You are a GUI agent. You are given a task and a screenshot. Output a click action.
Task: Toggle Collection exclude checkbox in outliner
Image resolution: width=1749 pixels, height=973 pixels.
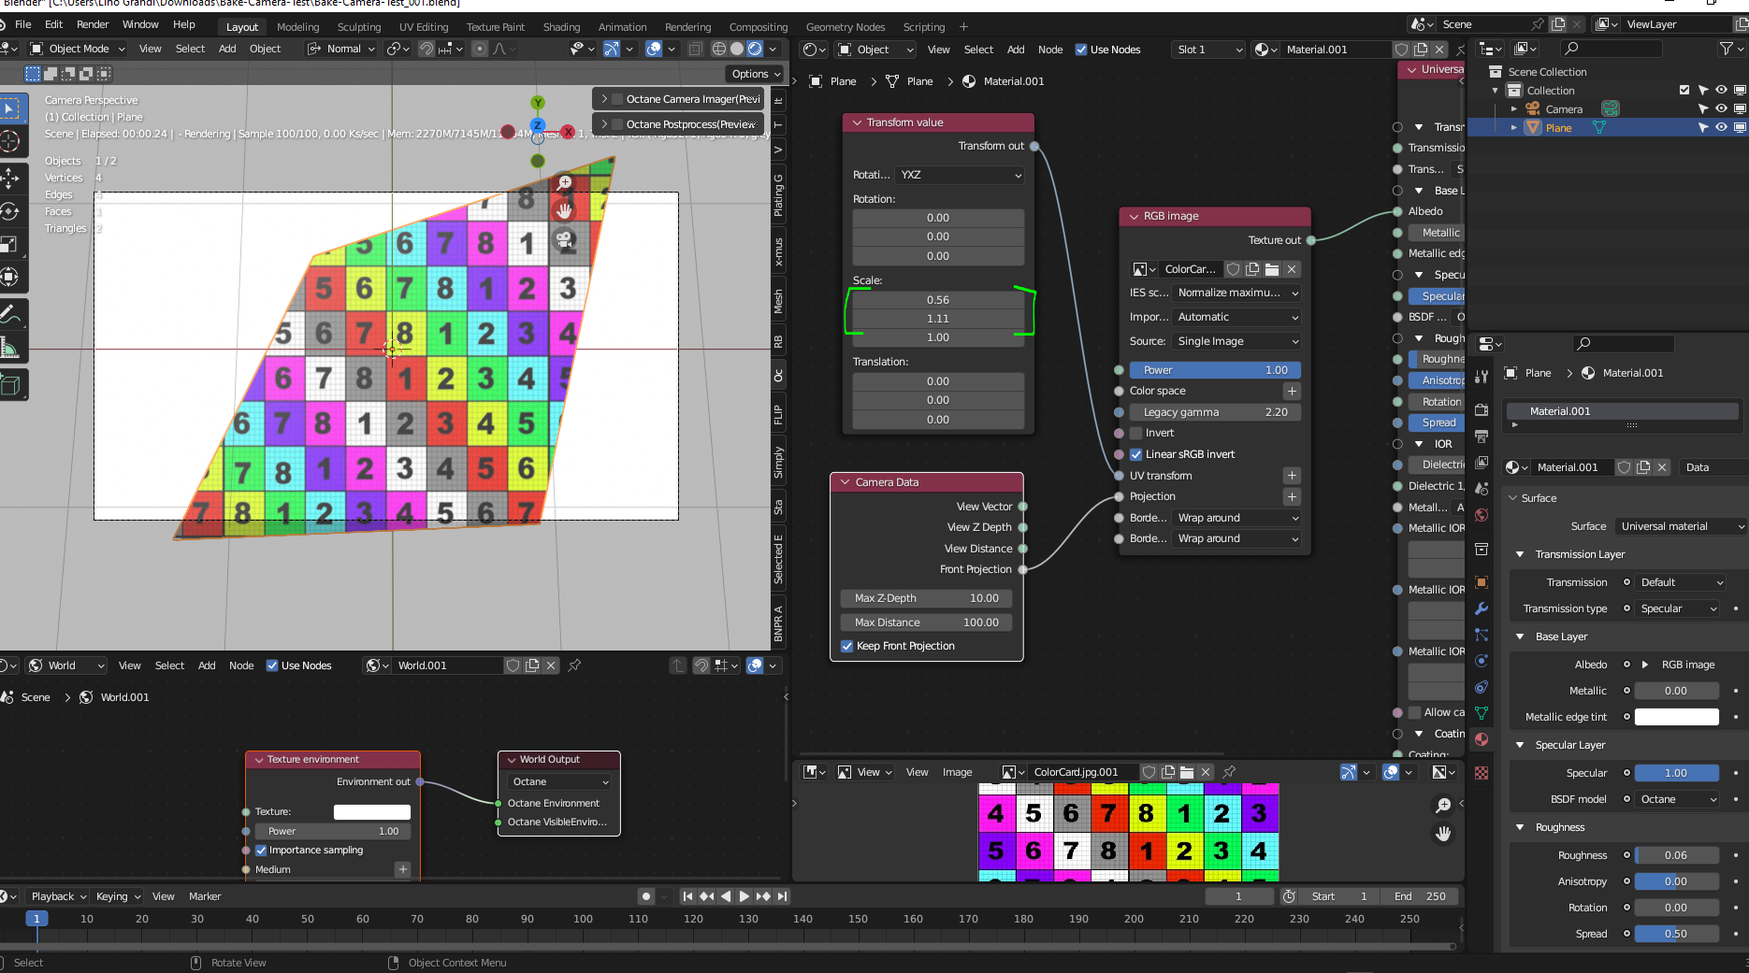point(1684,91)
